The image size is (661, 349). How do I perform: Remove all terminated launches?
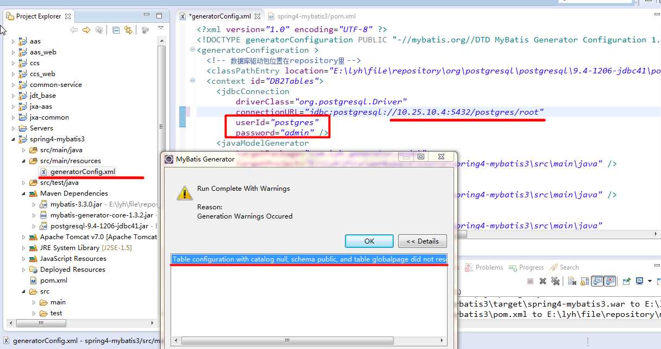click(x=555, y=281)
